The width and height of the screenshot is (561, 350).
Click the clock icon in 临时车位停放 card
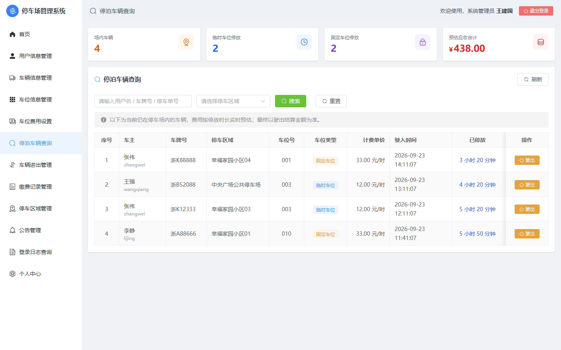[304, 42]
